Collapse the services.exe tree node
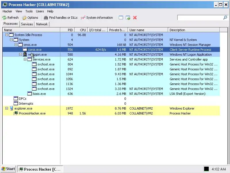This screenshot has height=173, width=230. click(x=25, y=59)
